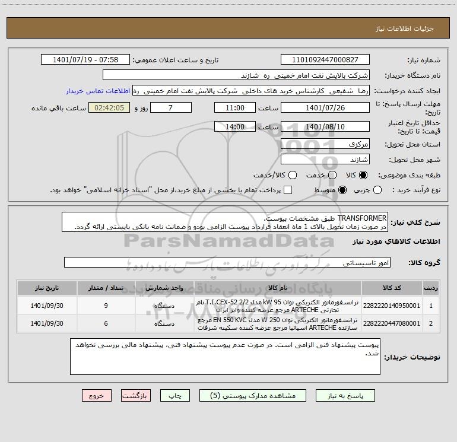Image resolution: width=457 pixels, height=442 pixels.
Task: Click row number 1 cell
Action: click(x=431, y=306)
